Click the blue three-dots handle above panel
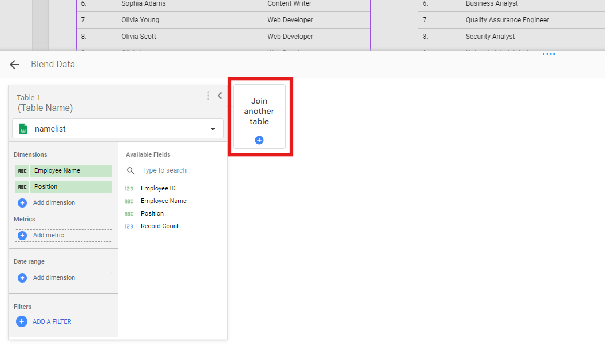The image size is (605, 346). pyautogui.click(x=549, y=54)
